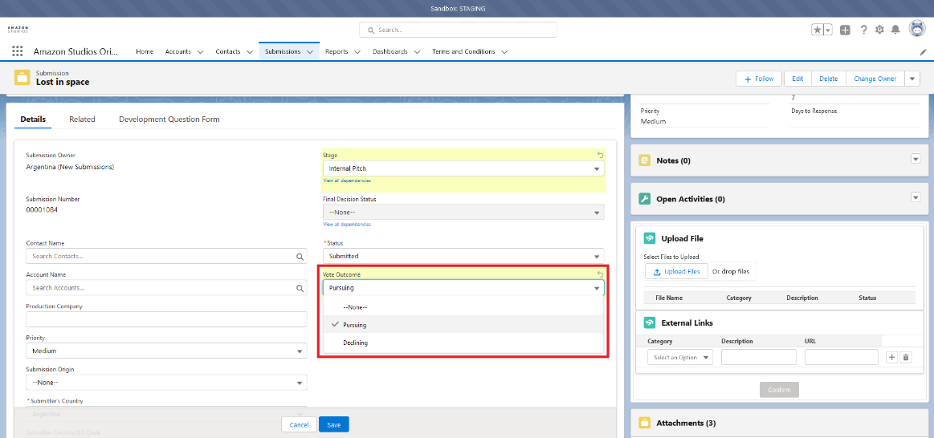The image size is (934, 438).
Task: Open the help question mark icon
Action: [863, 30]
